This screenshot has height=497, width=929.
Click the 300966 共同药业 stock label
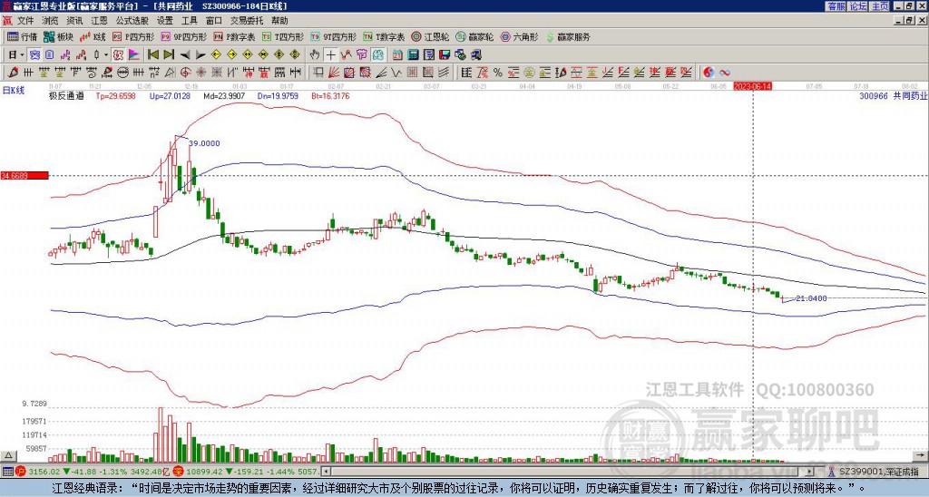(894, 95)
